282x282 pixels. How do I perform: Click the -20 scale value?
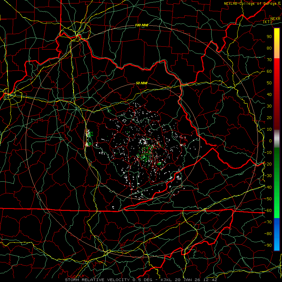pyautogui.click(x=268, y=164)
